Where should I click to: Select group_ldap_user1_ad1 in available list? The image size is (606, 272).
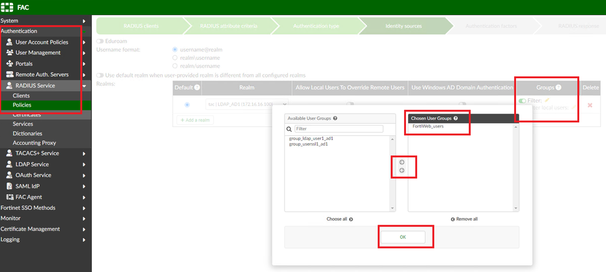point(311,138)
